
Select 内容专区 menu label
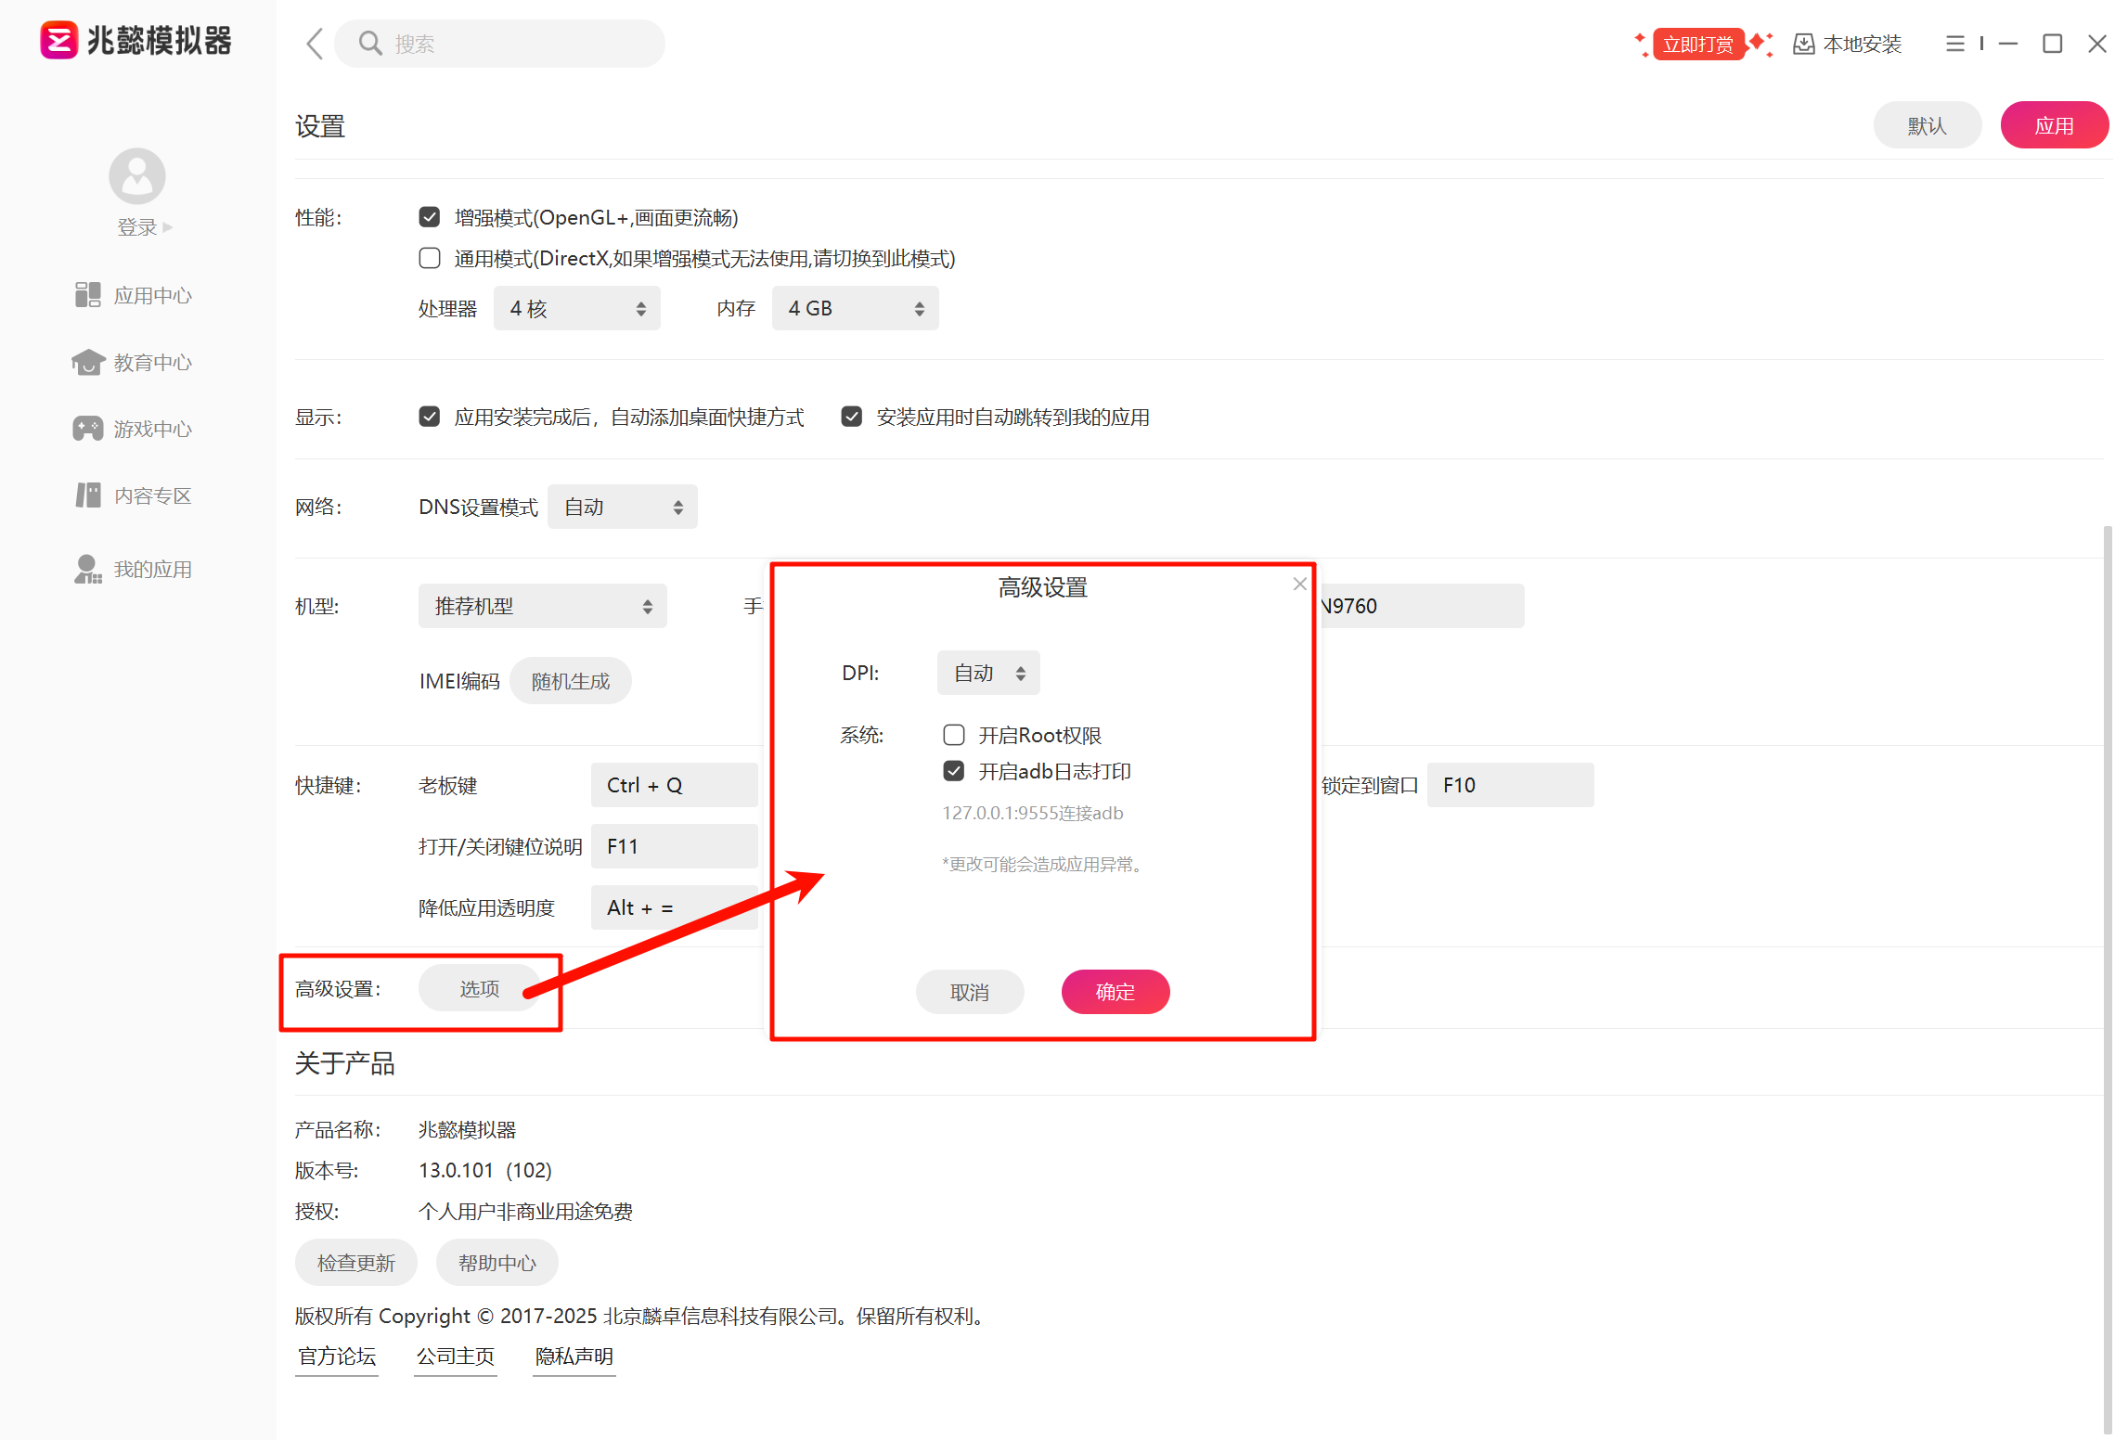153,496
